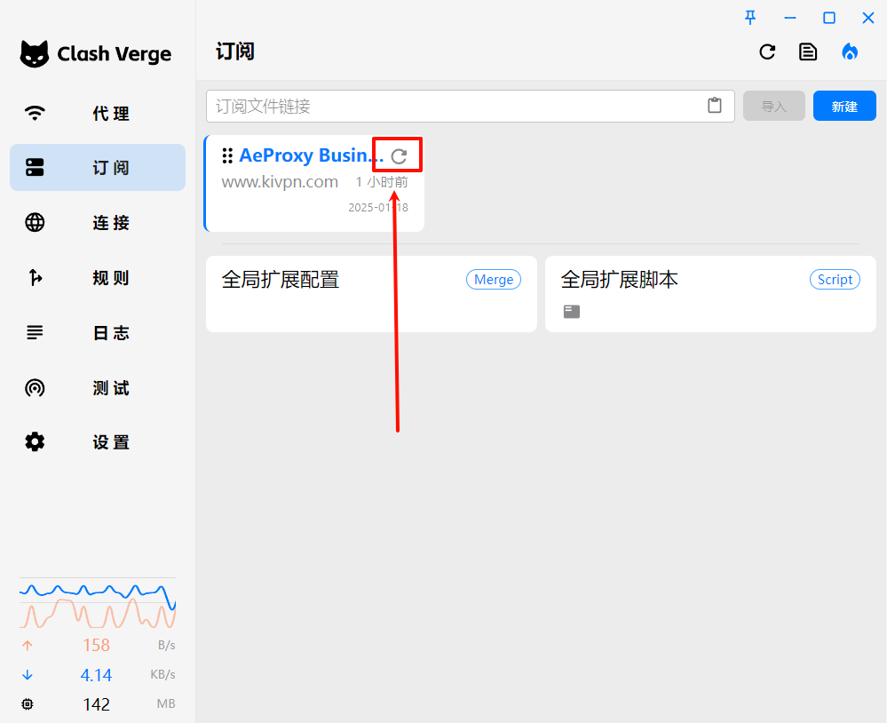
Task: Click the 导入 import button
Action: click(x=774, y=106)
